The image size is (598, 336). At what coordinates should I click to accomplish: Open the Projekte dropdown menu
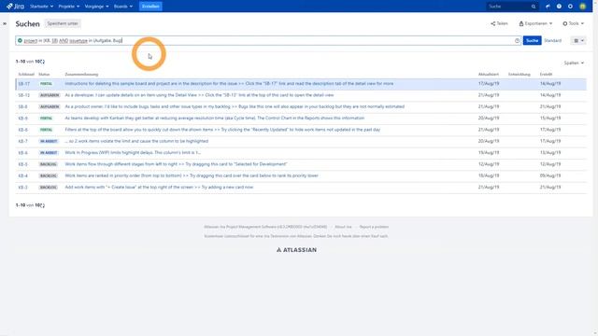click(69, 7)
